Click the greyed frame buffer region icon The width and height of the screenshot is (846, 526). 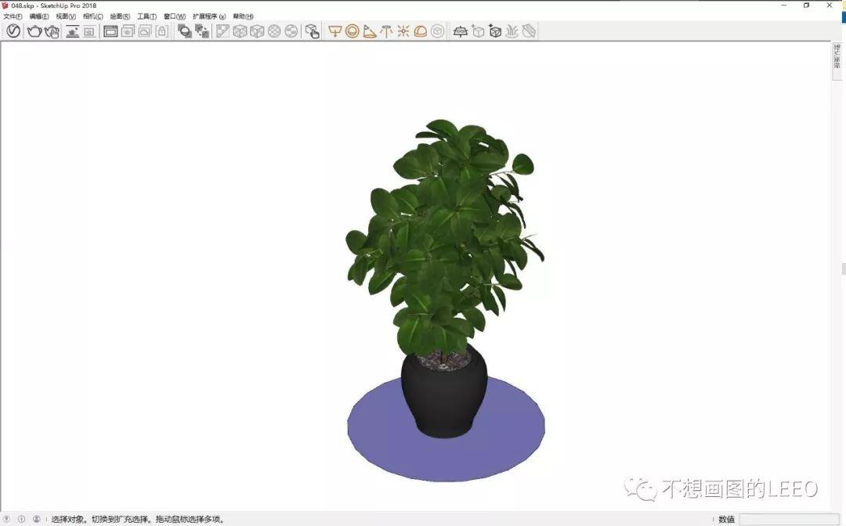pyautogui.click(x=128, y=31)
